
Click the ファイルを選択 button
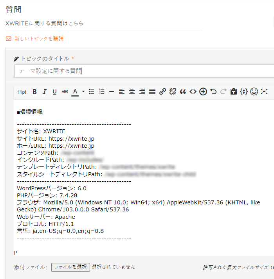coord(70,267)
